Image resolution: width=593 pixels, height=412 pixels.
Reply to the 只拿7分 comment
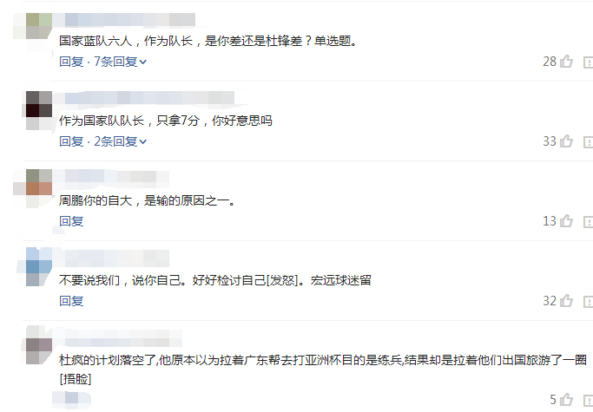coord(71,141)
